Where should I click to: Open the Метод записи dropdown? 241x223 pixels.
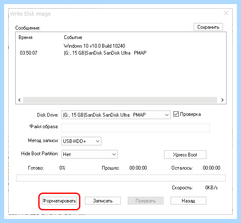(81, 141)
